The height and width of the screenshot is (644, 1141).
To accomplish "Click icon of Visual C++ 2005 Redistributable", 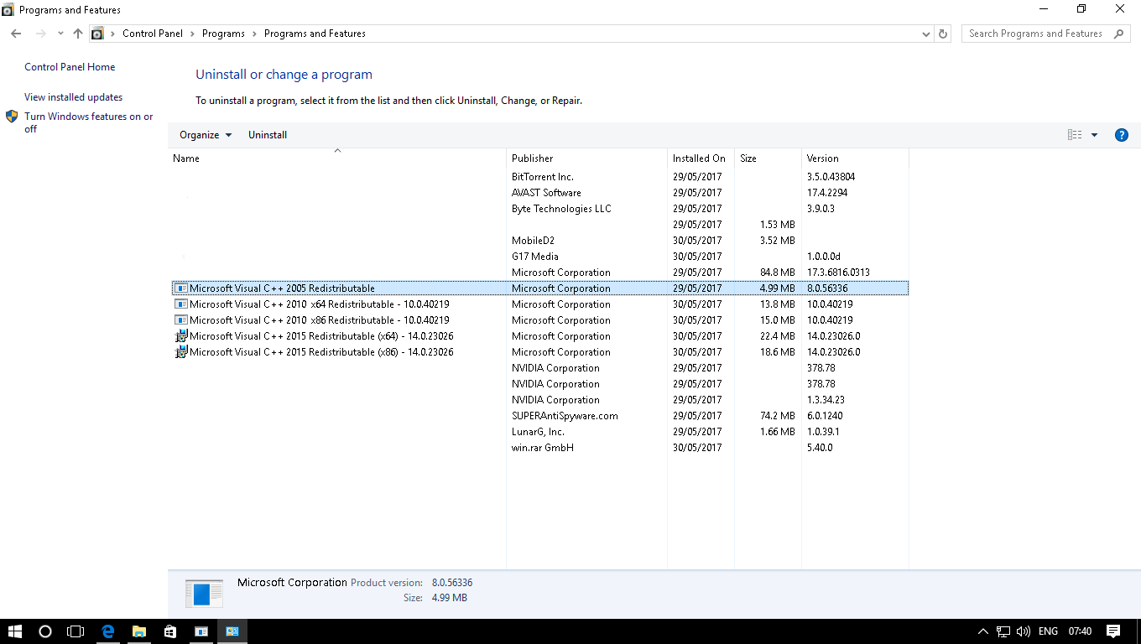I will [180, 288].
